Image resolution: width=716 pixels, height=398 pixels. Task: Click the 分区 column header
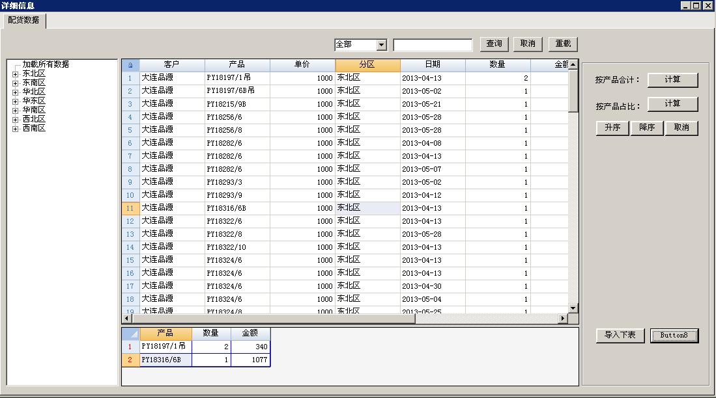point(367,65)
